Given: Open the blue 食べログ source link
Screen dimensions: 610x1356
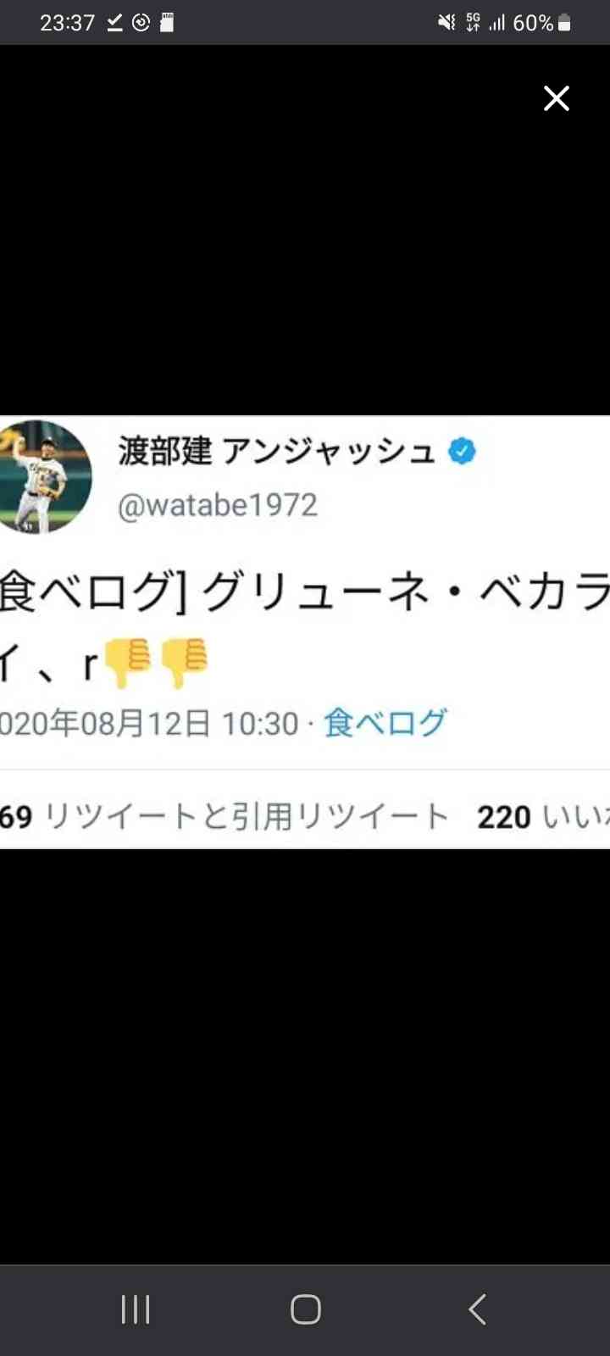Looking at the screenshot, I should pos(385,723).
